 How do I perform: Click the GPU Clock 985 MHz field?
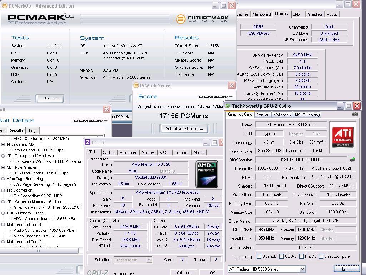(x=266, y=230)
